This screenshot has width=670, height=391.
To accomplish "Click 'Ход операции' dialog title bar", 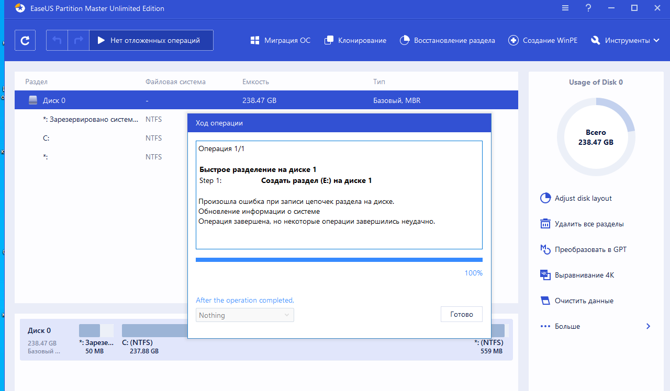I will pyautogui.click(x=339, y=123).
